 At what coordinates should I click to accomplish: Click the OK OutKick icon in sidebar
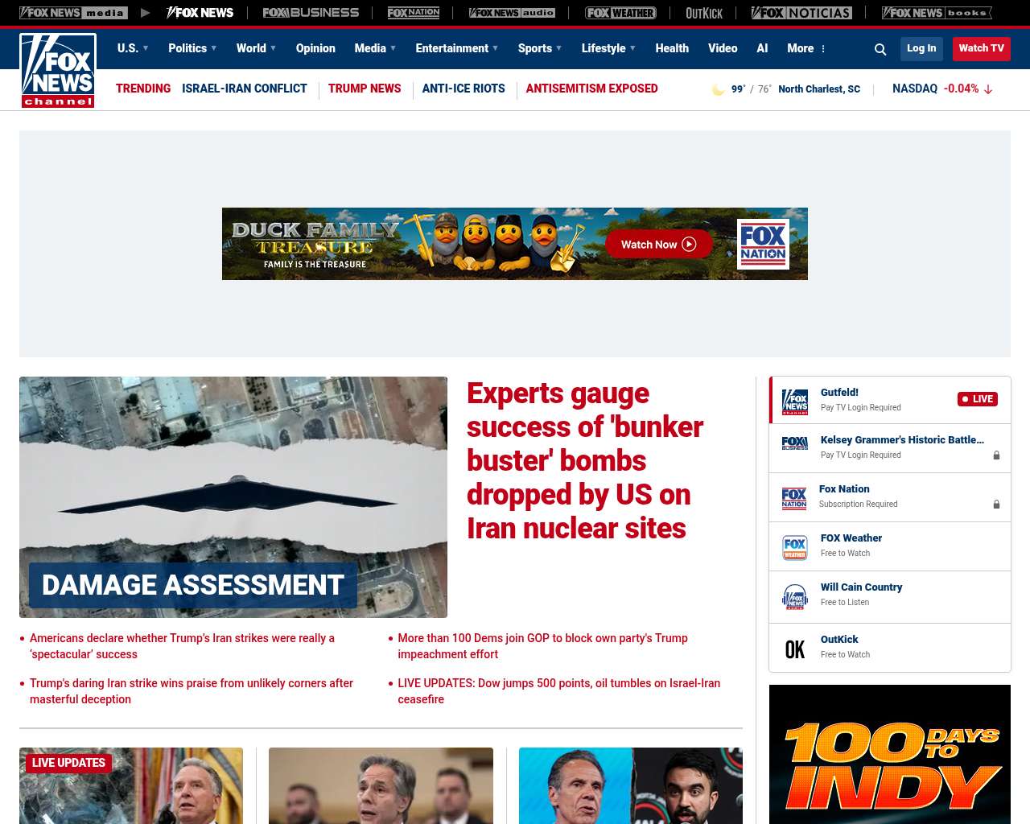(x=795, y=649)
